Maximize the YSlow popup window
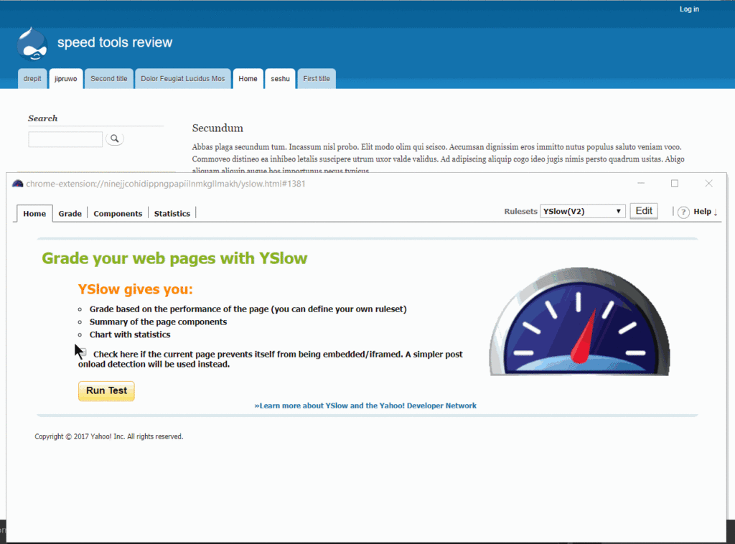Viewport: 735px width, 544px height. pos(675,184)
